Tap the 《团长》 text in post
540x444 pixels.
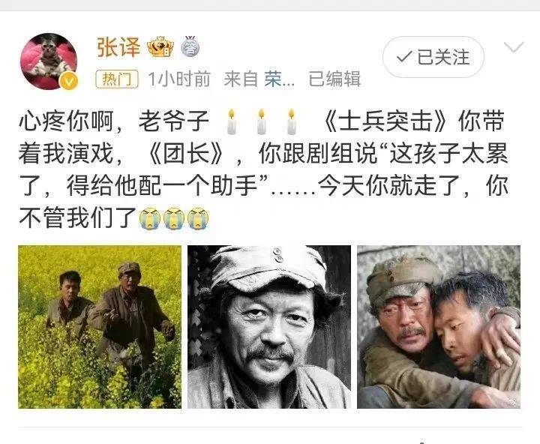pos(187,154)
